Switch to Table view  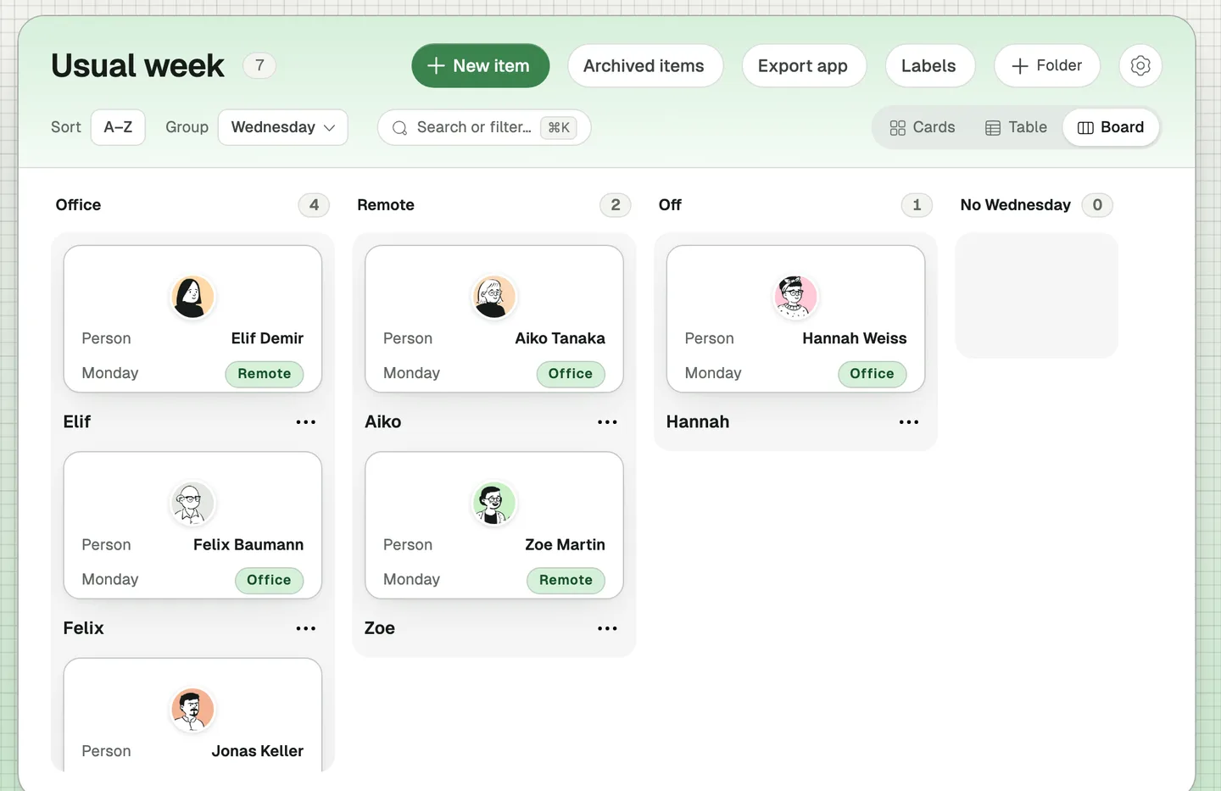[x=1016, y=127]
